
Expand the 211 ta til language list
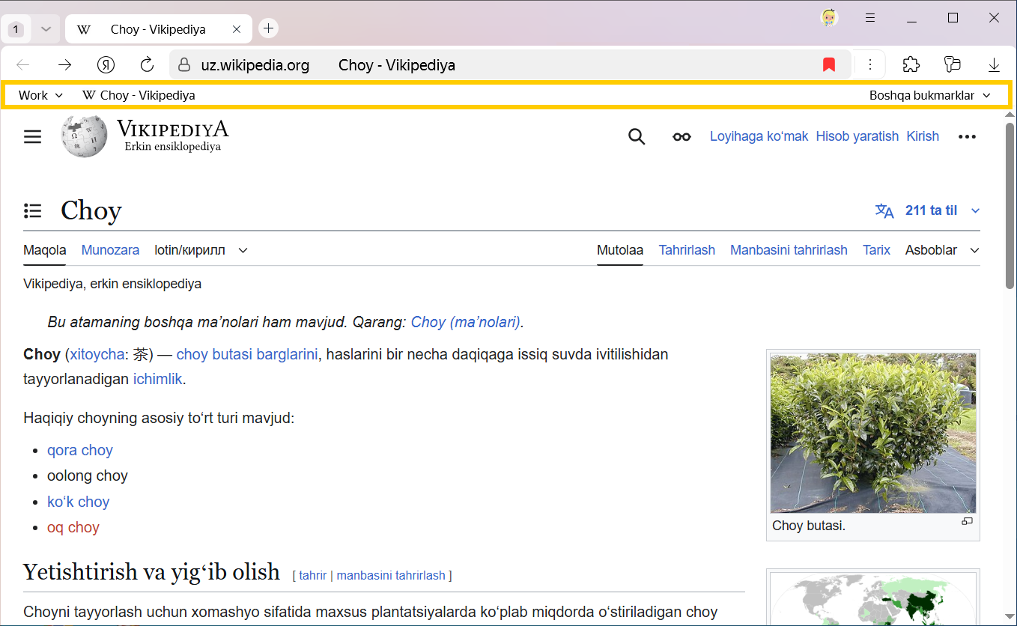click(x=928, y=210)
